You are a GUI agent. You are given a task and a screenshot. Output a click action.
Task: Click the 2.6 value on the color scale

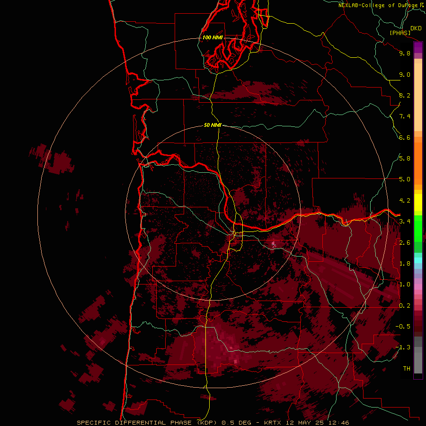pos(405,243)
